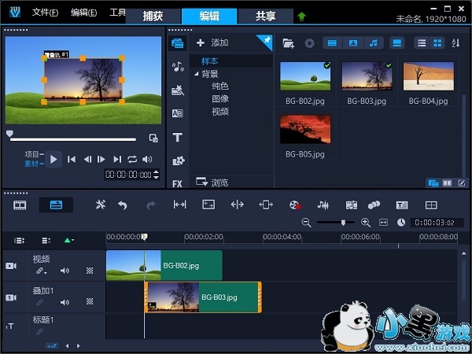The image size is (472, 354).
Task: Switch library to thumbnail view
Action: click(x=437, y=43)
